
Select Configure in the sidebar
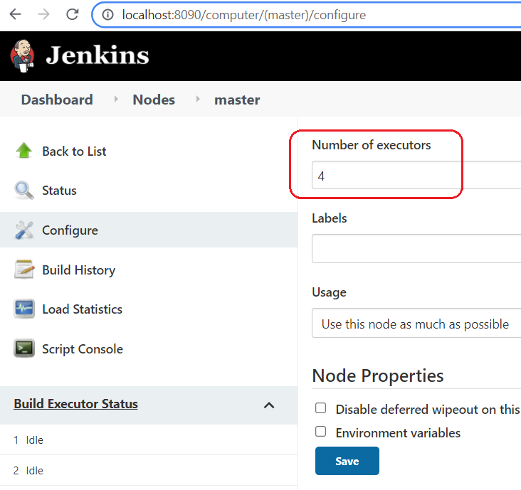(70, 230)
